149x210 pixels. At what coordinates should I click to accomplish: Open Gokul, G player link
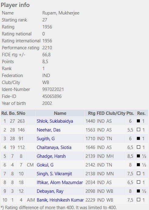[45, 165]
